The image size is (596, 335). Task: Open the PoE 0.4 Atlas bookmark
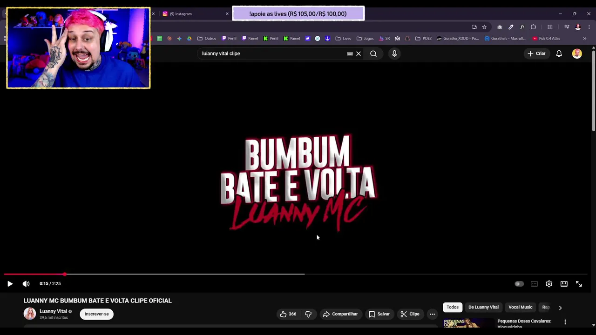pos(547,39)
